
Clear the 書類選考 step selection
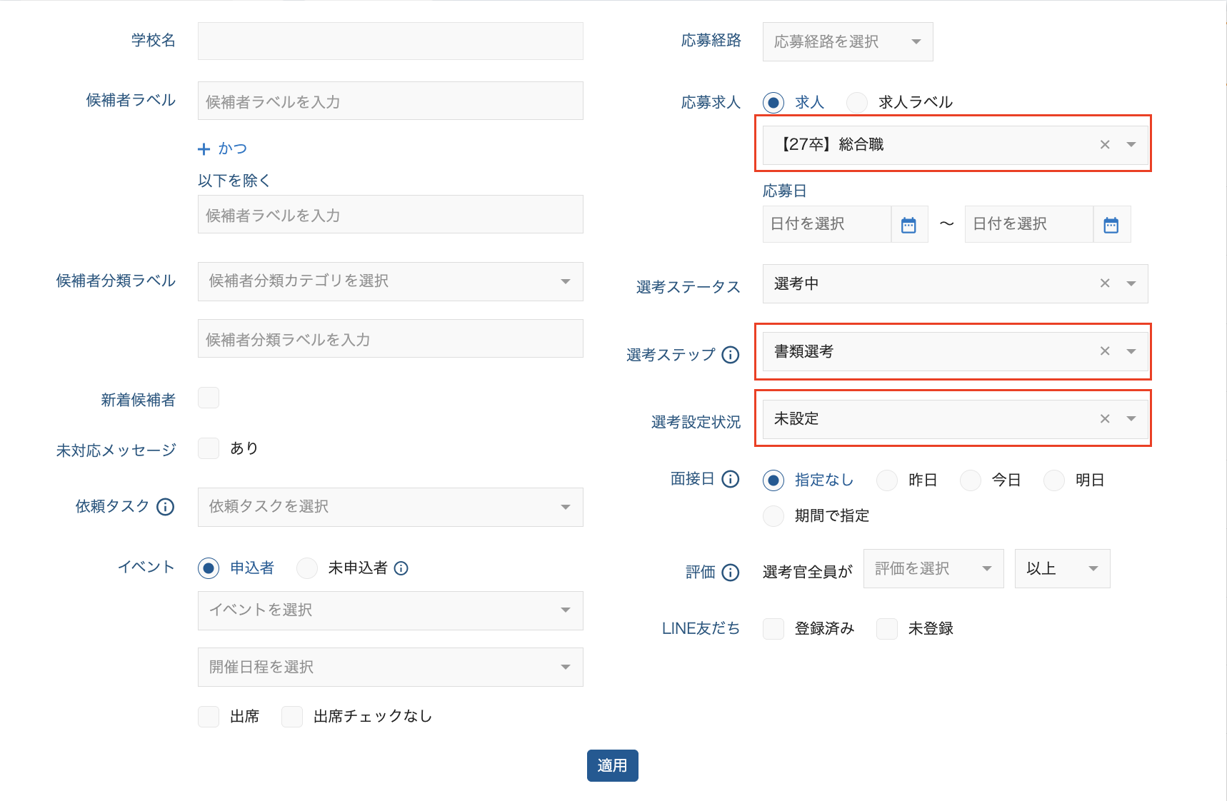coord(1105,351)
